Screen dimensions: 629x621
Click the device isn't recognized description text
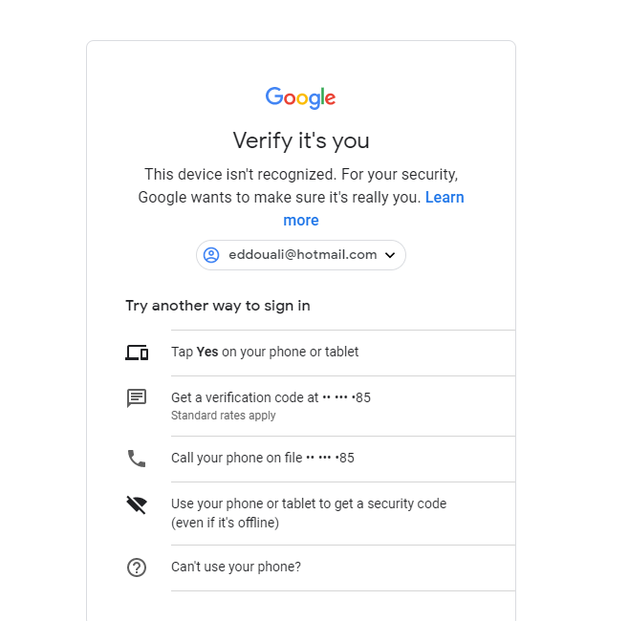tap(301, 176)
